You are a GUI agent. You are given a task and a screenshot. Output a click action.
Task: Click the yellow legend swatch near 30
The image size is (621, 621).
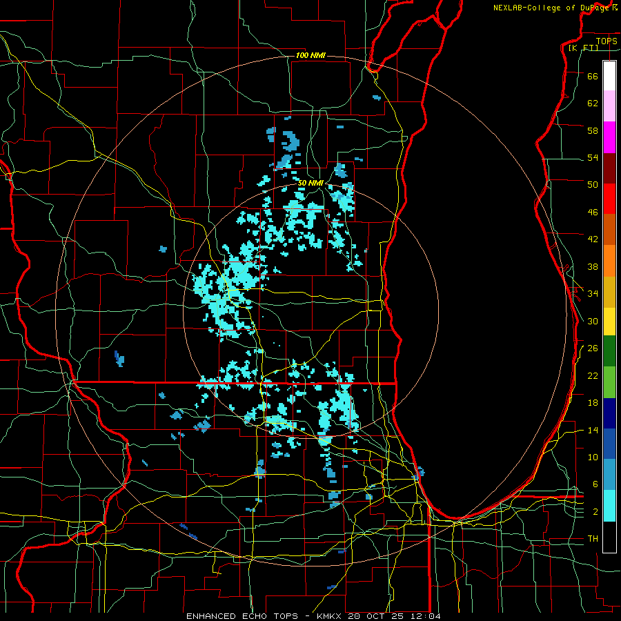tap(609, 322)
